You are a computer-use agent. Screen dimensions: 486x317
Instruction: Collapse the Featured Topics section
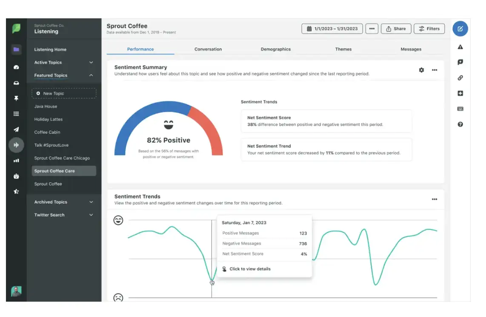(x=64, y=75)
